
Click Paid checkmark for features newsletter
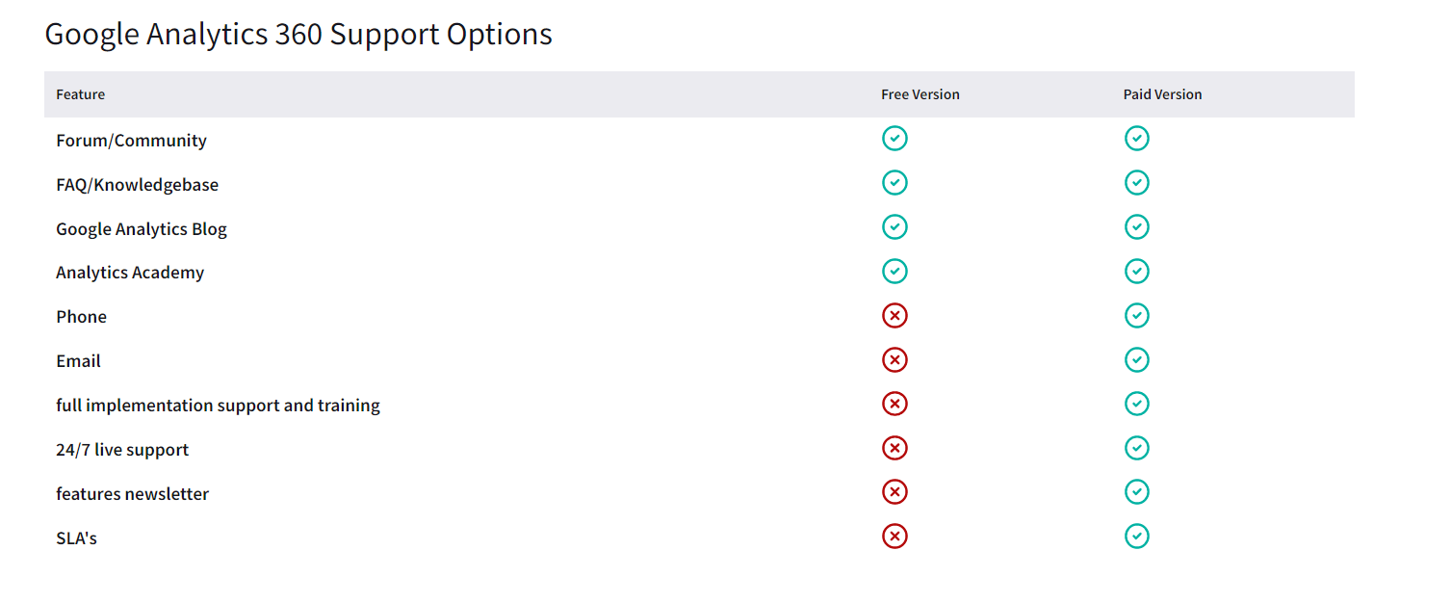pyautogui.click(x=1137, y=493)
